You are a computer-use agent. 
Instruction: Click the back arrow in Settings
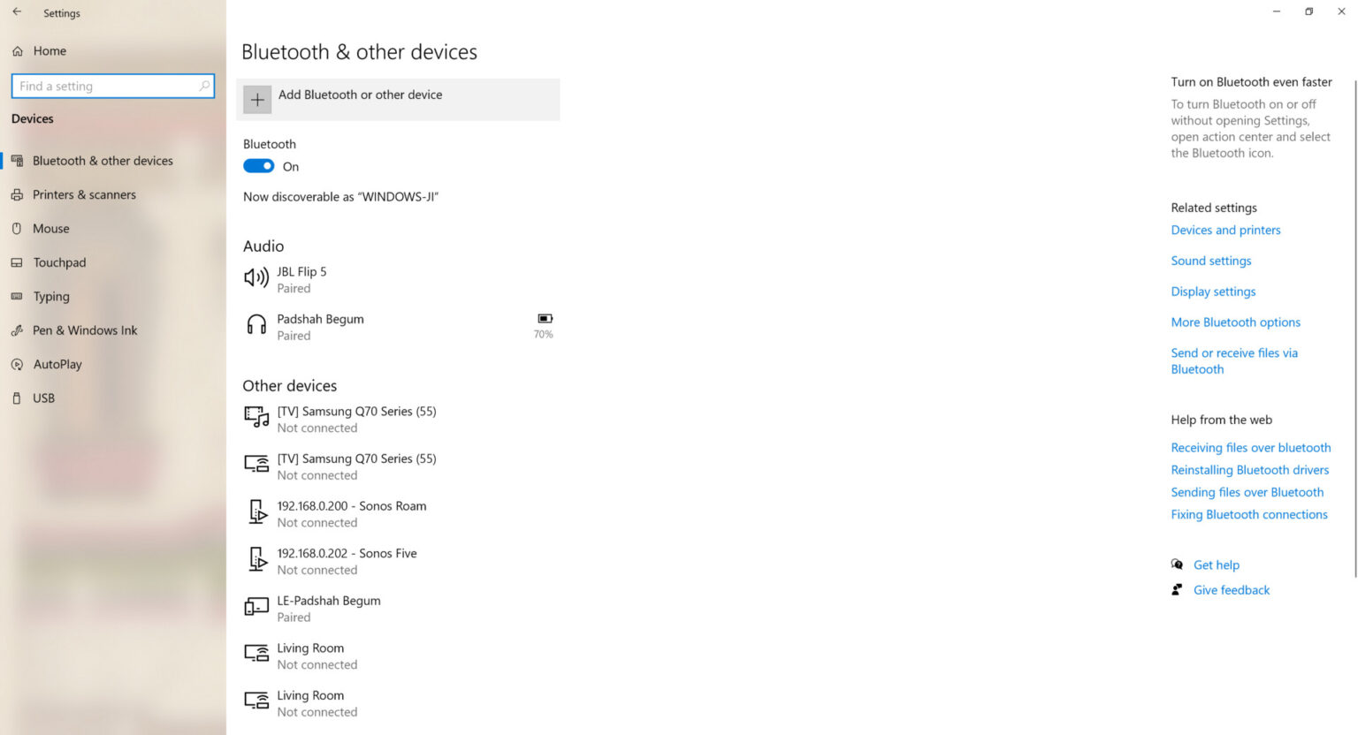[17, 12]
